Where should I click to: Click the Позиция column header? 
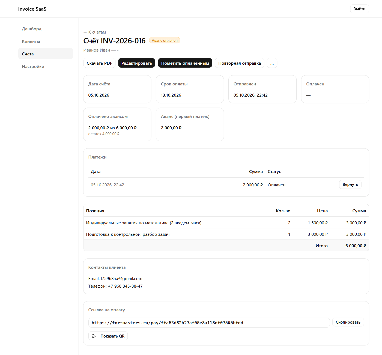(95, 211)
